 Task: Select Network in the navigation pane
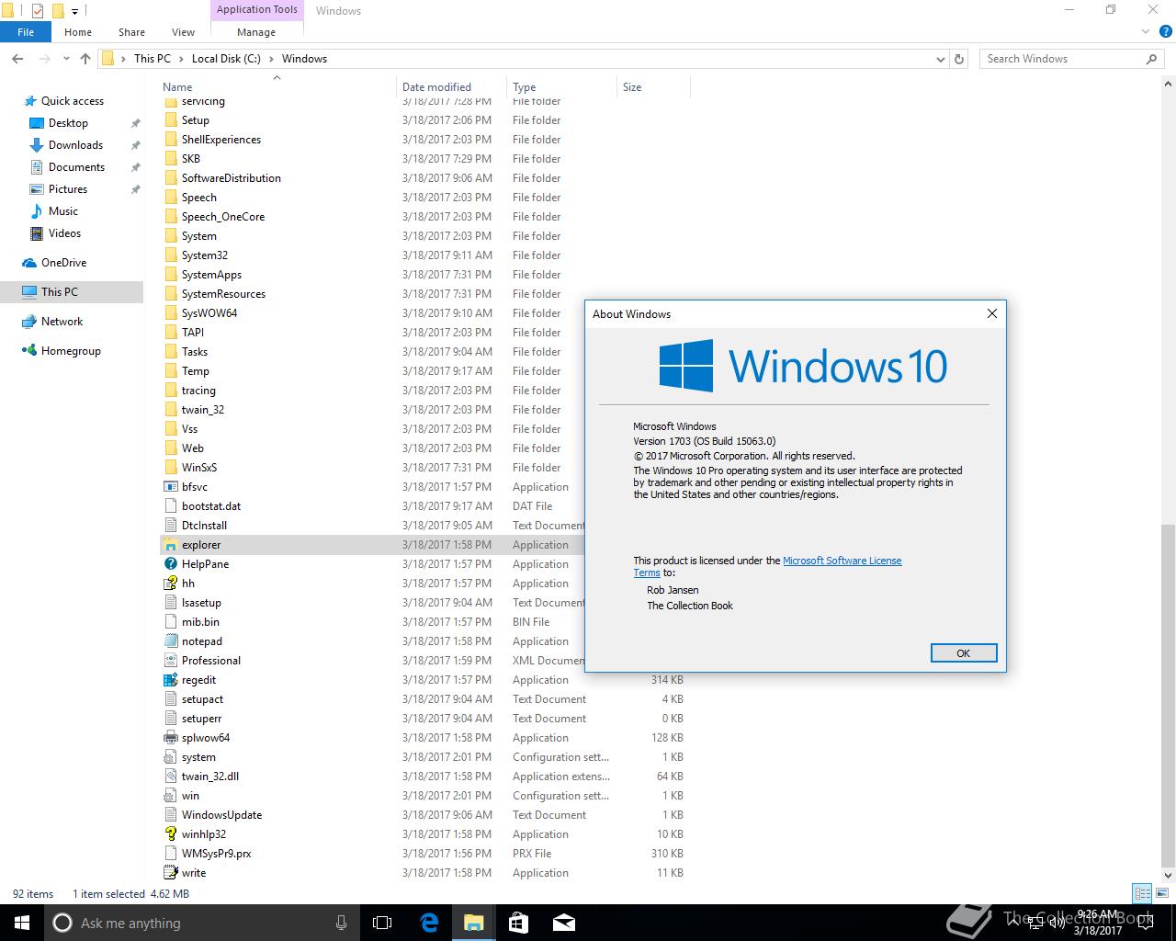pos(62,322)
